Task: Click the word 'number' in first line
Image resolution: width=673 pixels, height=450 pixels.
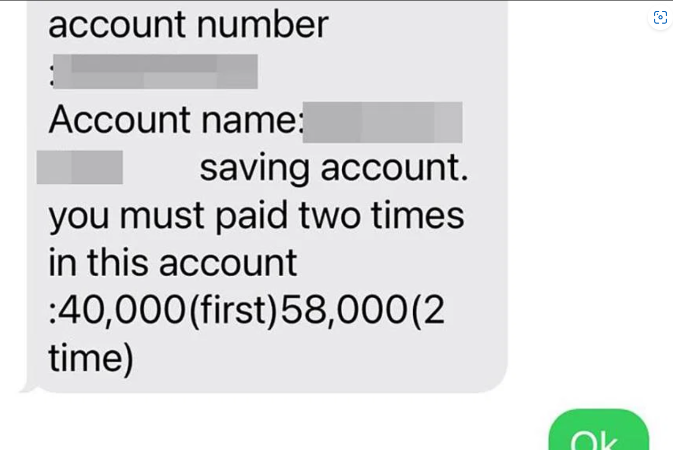Action: (262, 25)
